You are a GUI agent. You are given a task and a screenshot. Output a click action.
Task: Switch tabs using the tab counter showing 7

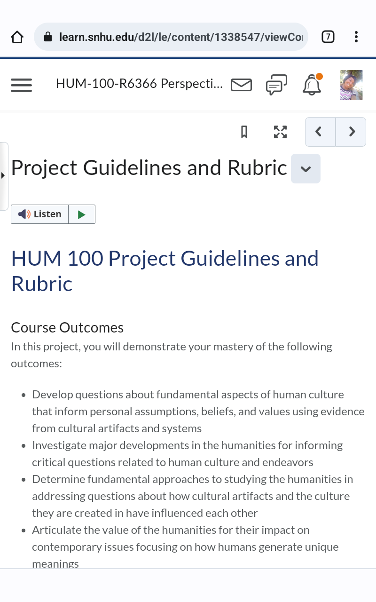[x=328, y=36]
